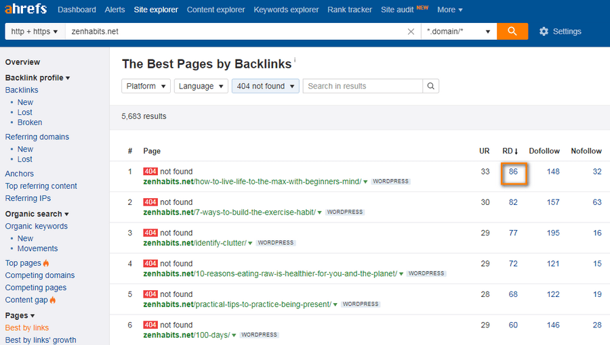Open the *.domain/* mode dropdown
This screenshot has width=610, height=345.
459,31
